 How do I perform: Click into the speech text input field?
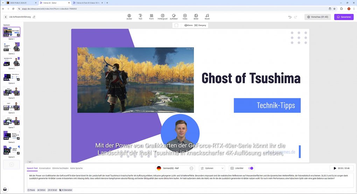pos(190,180)
